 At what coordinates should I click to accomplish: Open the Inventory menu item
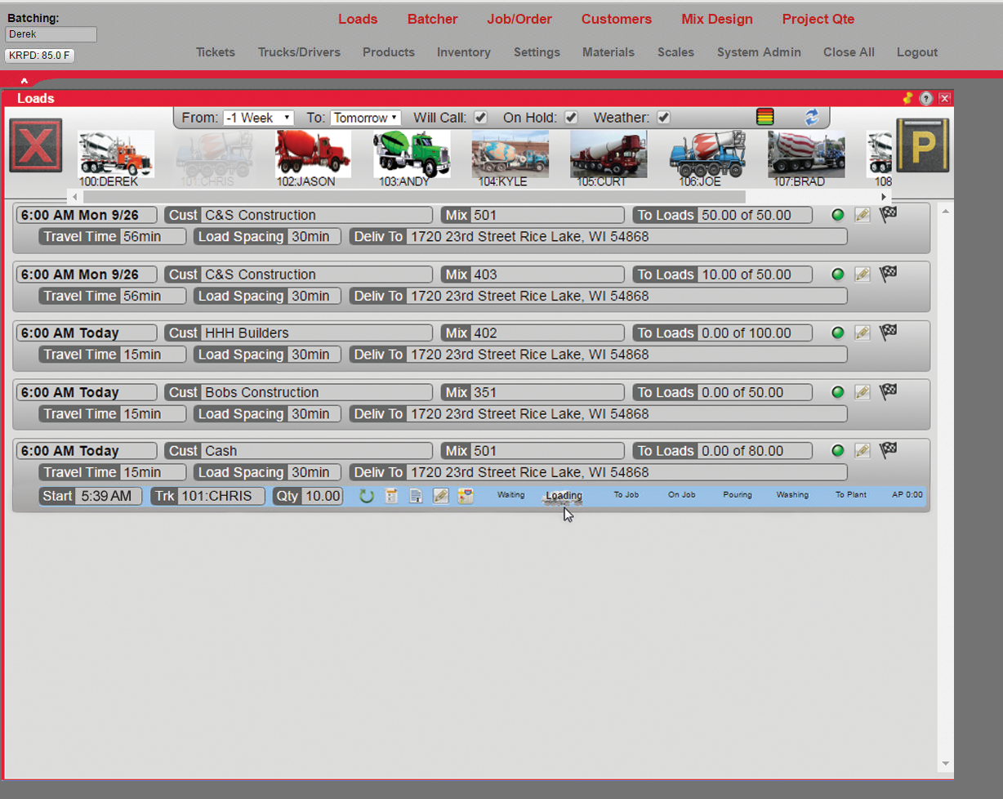click(464, 51)
